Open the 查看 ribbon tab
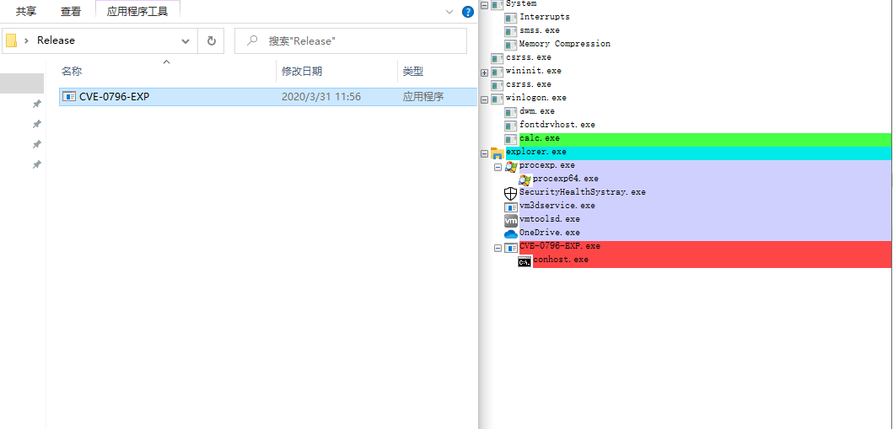This screenshot has height=429, width=893. pyautogui.click(x=71, y=12)
